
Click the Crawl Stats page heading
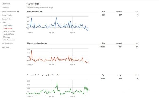[33, 4]
